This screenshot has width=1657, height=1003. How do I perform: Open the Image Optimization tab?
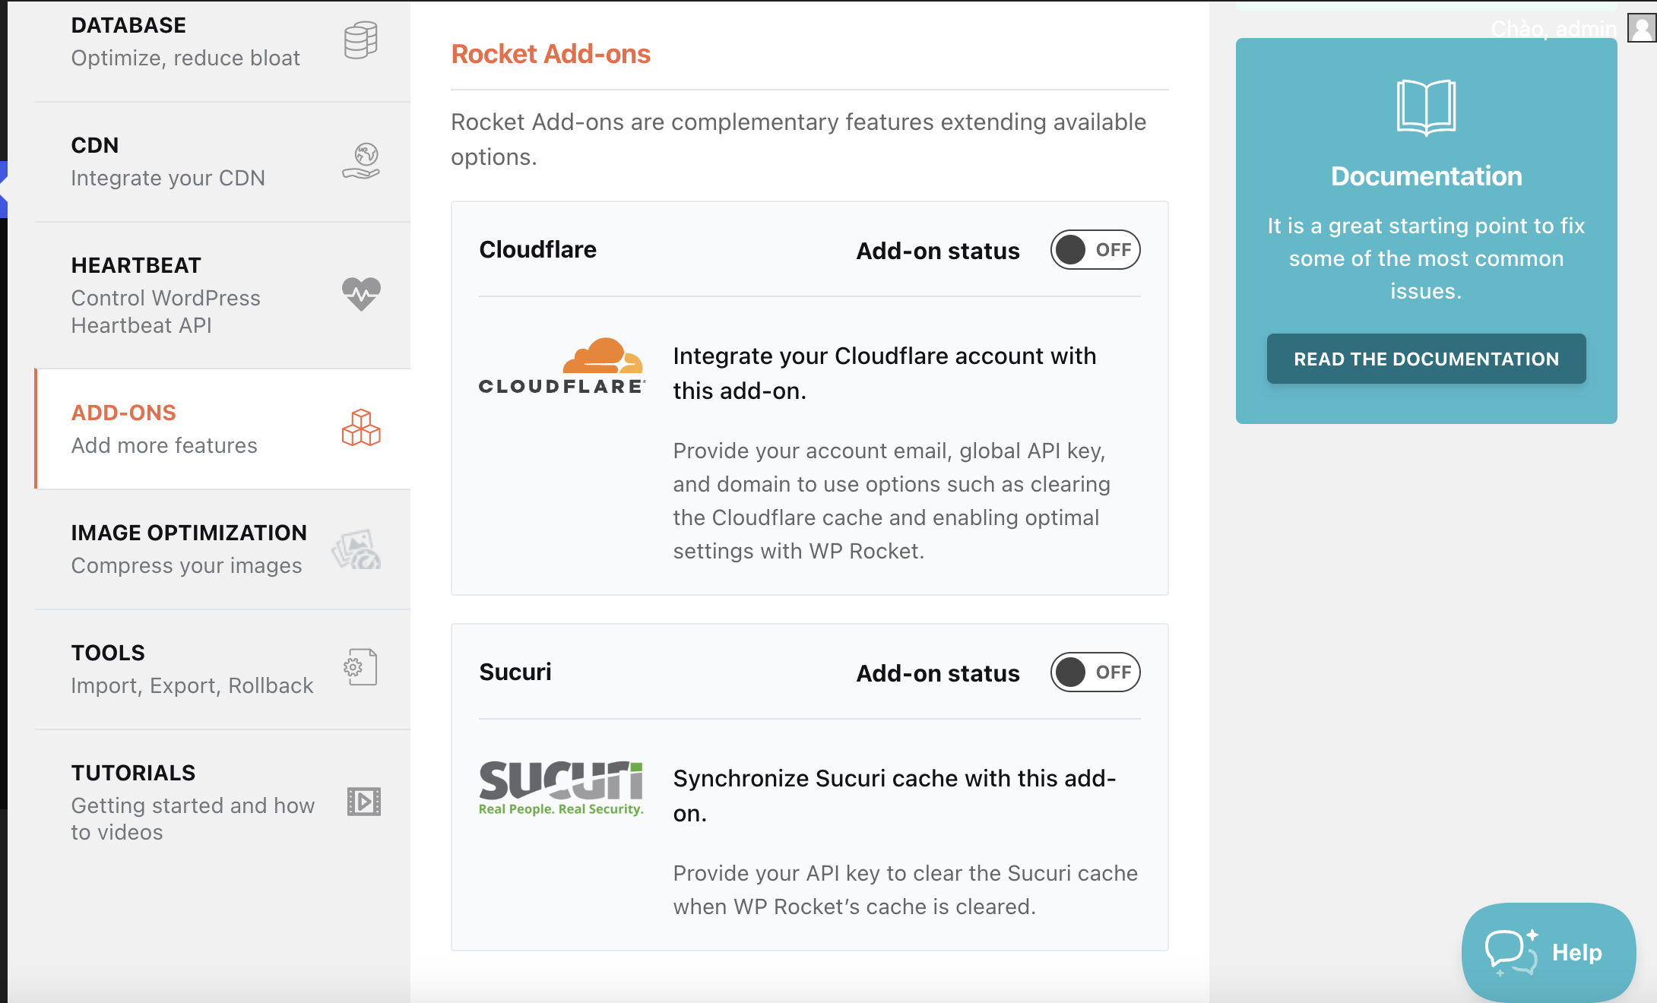click(223, 549)
